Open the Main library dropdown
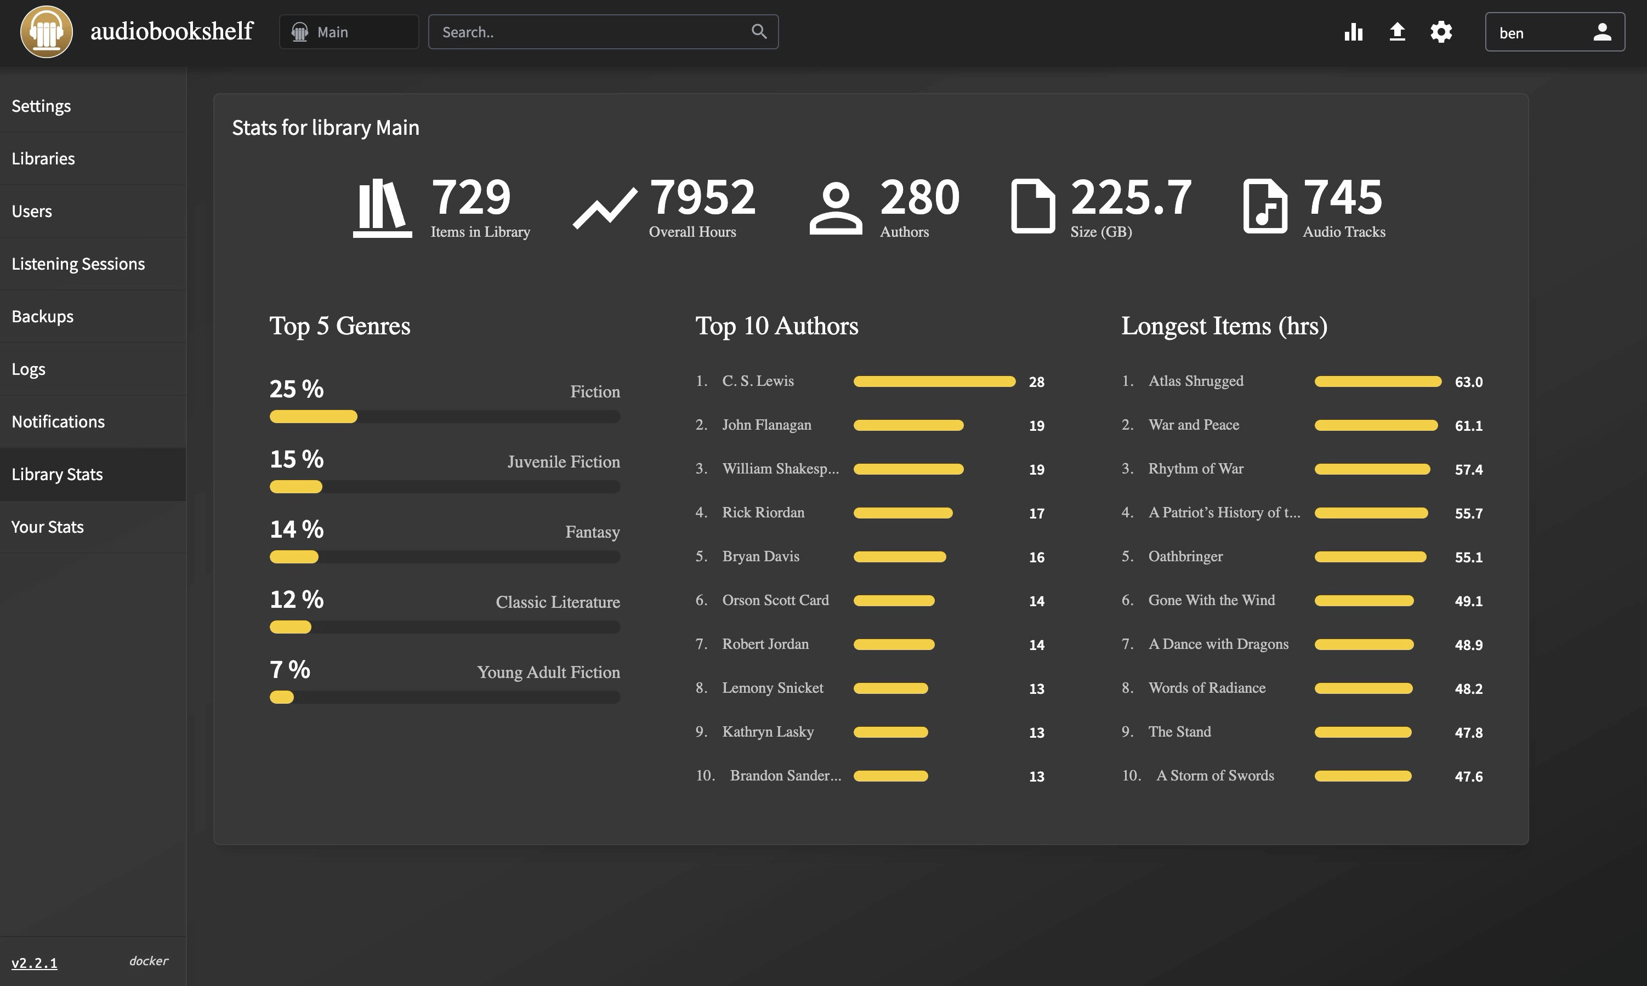The image size is (1647, 986). coord(349,32)
